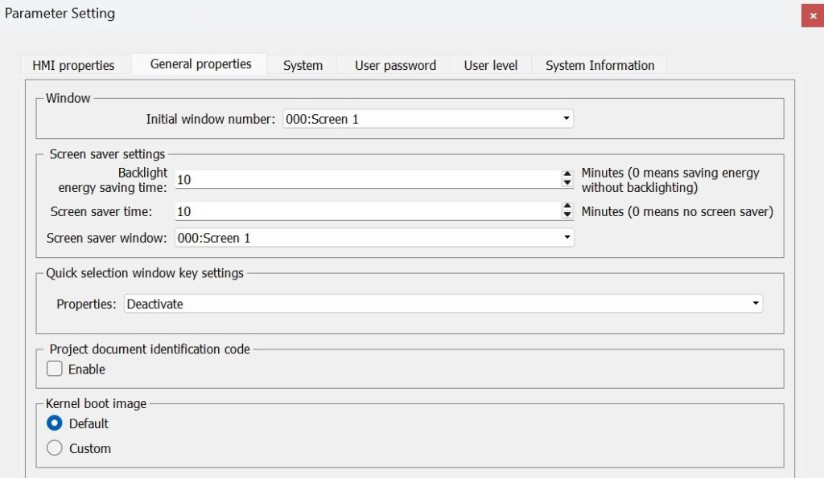
Task: Expand the Initial window number dropdown
Action: 428,119
